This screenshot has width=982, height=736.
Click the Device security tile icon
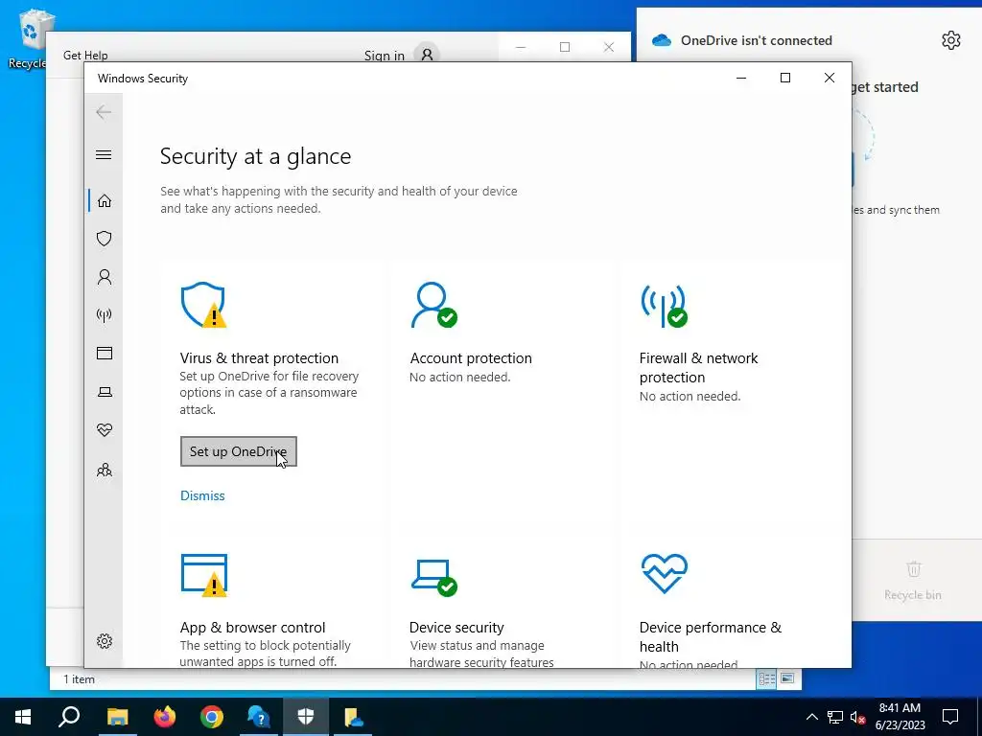434,577
